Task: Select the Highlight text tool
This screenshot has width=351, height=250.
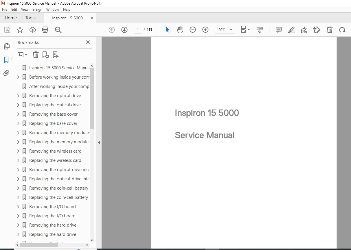Action: pos(291,30)
